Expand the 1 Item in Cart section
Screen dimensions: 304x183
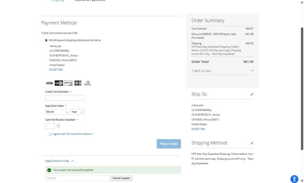click(x=222, y=71)
